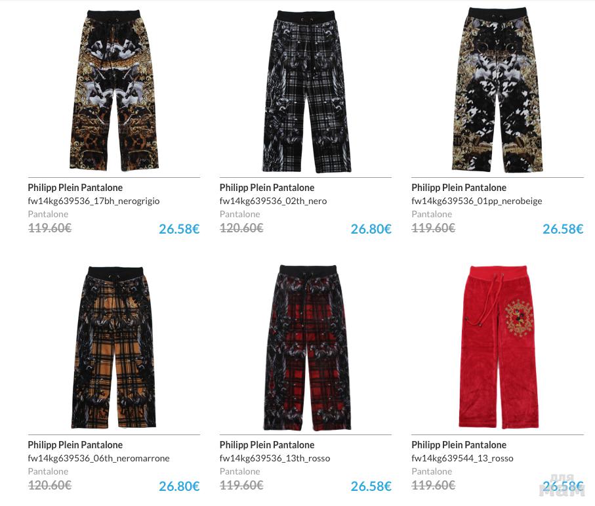
Task: Click the Pantalone category under 06th_neromarrone
Action: [x=48, y=471]
